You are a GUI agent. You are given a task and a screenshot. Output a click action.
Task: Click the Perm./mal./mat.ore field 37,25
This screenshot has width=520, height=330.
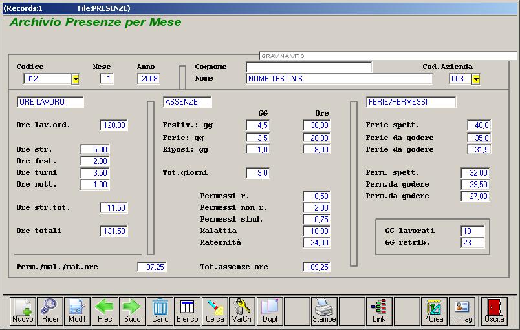click(x=152, y=267)
